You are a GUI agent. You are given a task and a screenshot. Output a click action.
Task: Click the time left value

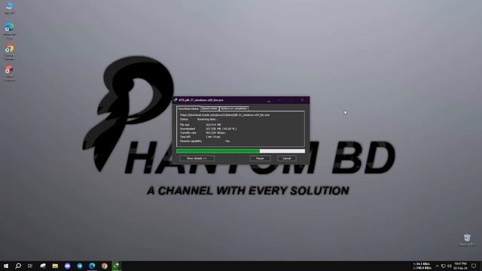[x=213, y=137]
